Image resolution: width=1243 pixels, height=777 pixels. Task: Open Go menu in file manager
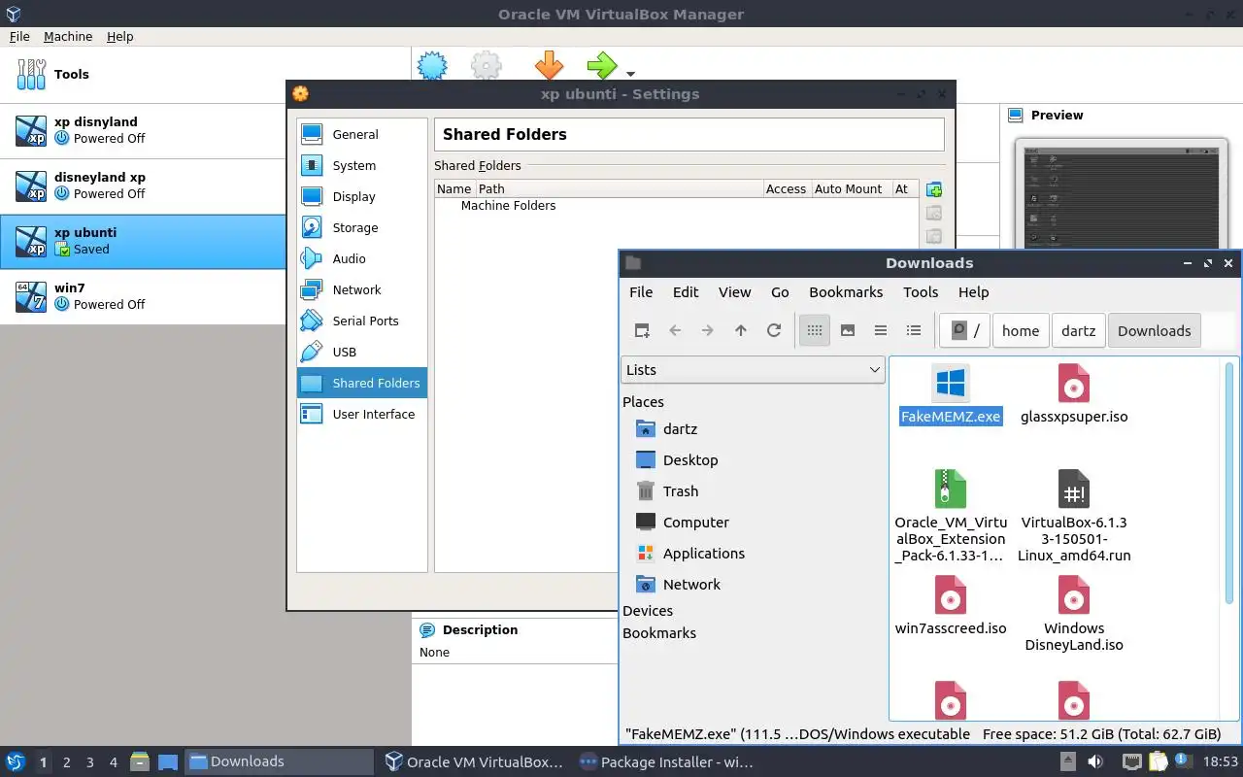point(780,291)
